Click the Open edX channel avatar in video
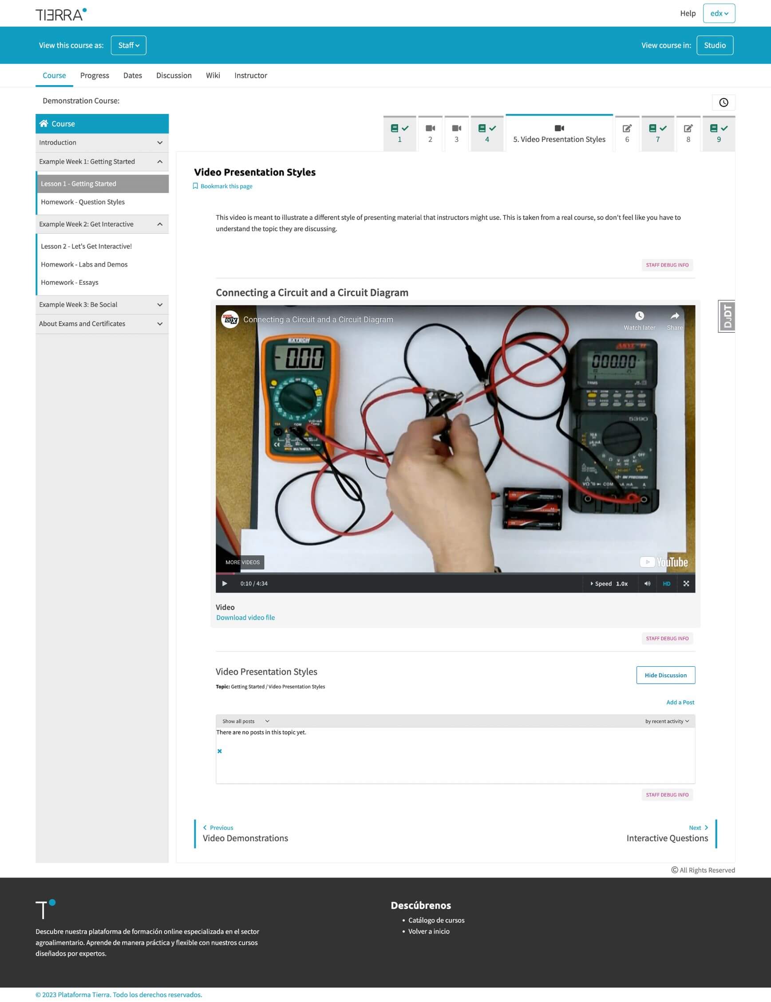The width and height of the screenshot is (771, 1002). (x=230, y=319)
